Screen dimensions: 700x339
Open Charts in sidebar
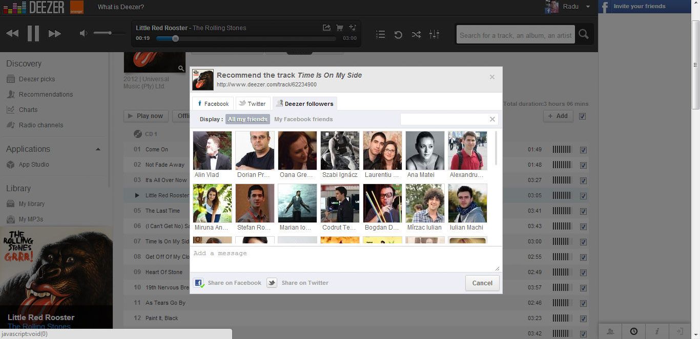28,110
